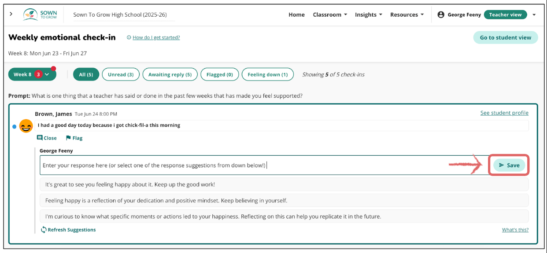Image resolution: width=547 pixels, height=253 pixels.
Task: Click the George Feeny account avatar icon
Action: coord(441,15)
